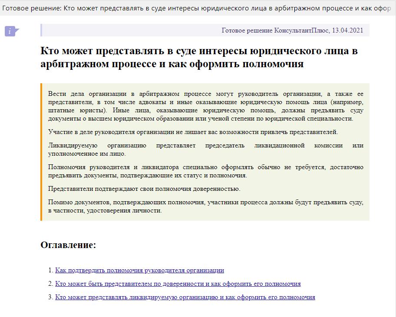
Task: Click the date '13.04.2021' in the header
Action: [x=347, y=30]
